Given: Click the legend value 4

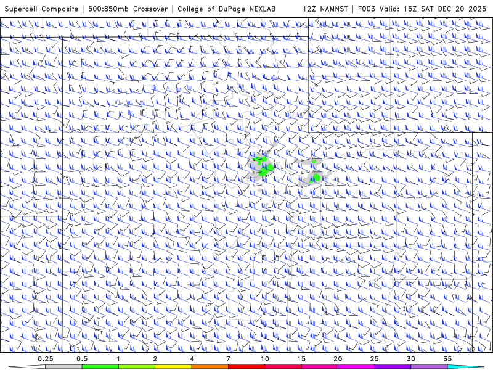Looking at the screenshot, I should (x=192, y=359).
